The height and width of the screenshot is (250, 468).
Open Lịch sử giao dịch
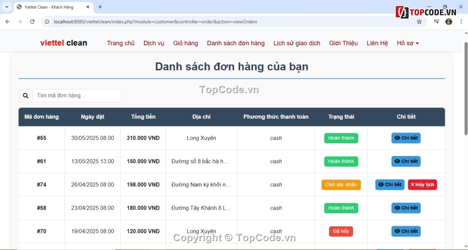point(297,43)
